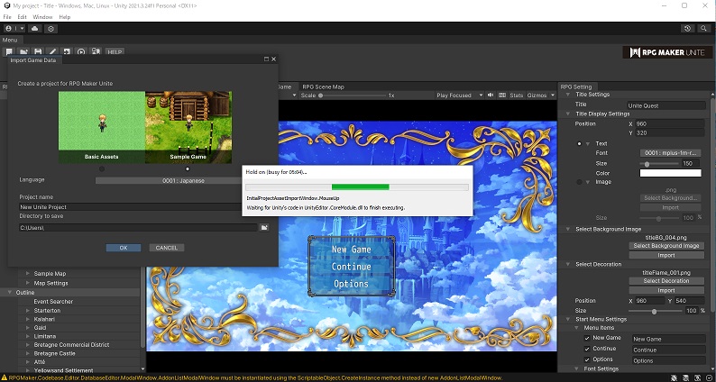Image resolution: width=716 pixels, height=382 pixels.
Task: Open the white Color swatch
Action: (x=670, y=173)
